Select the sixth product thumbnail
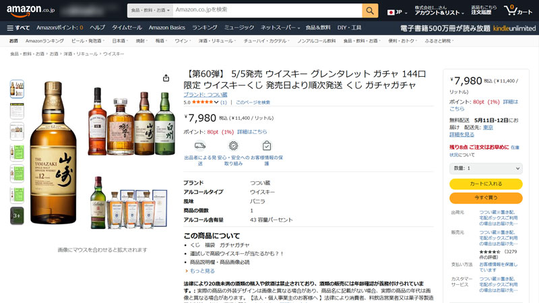 tap(17, 195)
